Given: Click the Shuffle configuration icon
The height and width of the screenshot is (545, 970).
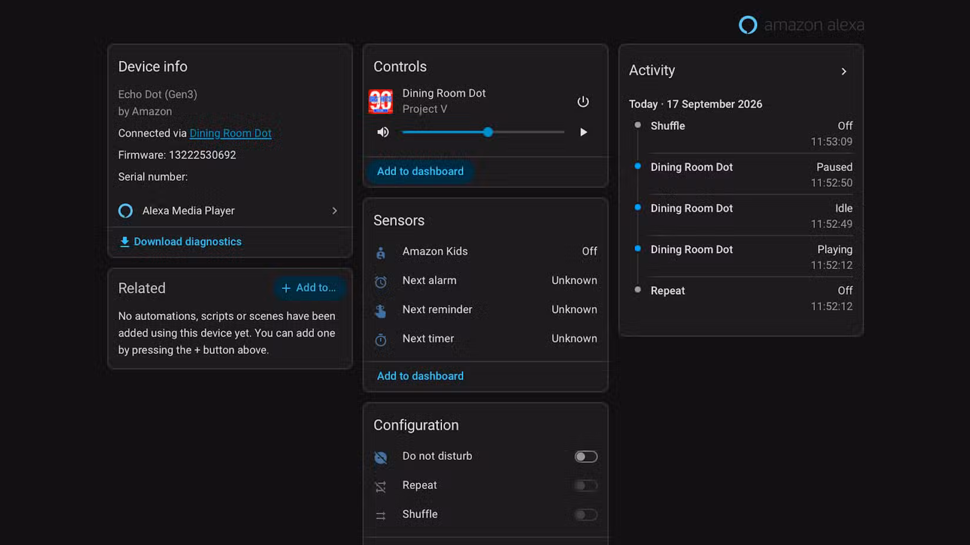Looking at the screenshot, I should pyautogui.click(x=380, y=515).
